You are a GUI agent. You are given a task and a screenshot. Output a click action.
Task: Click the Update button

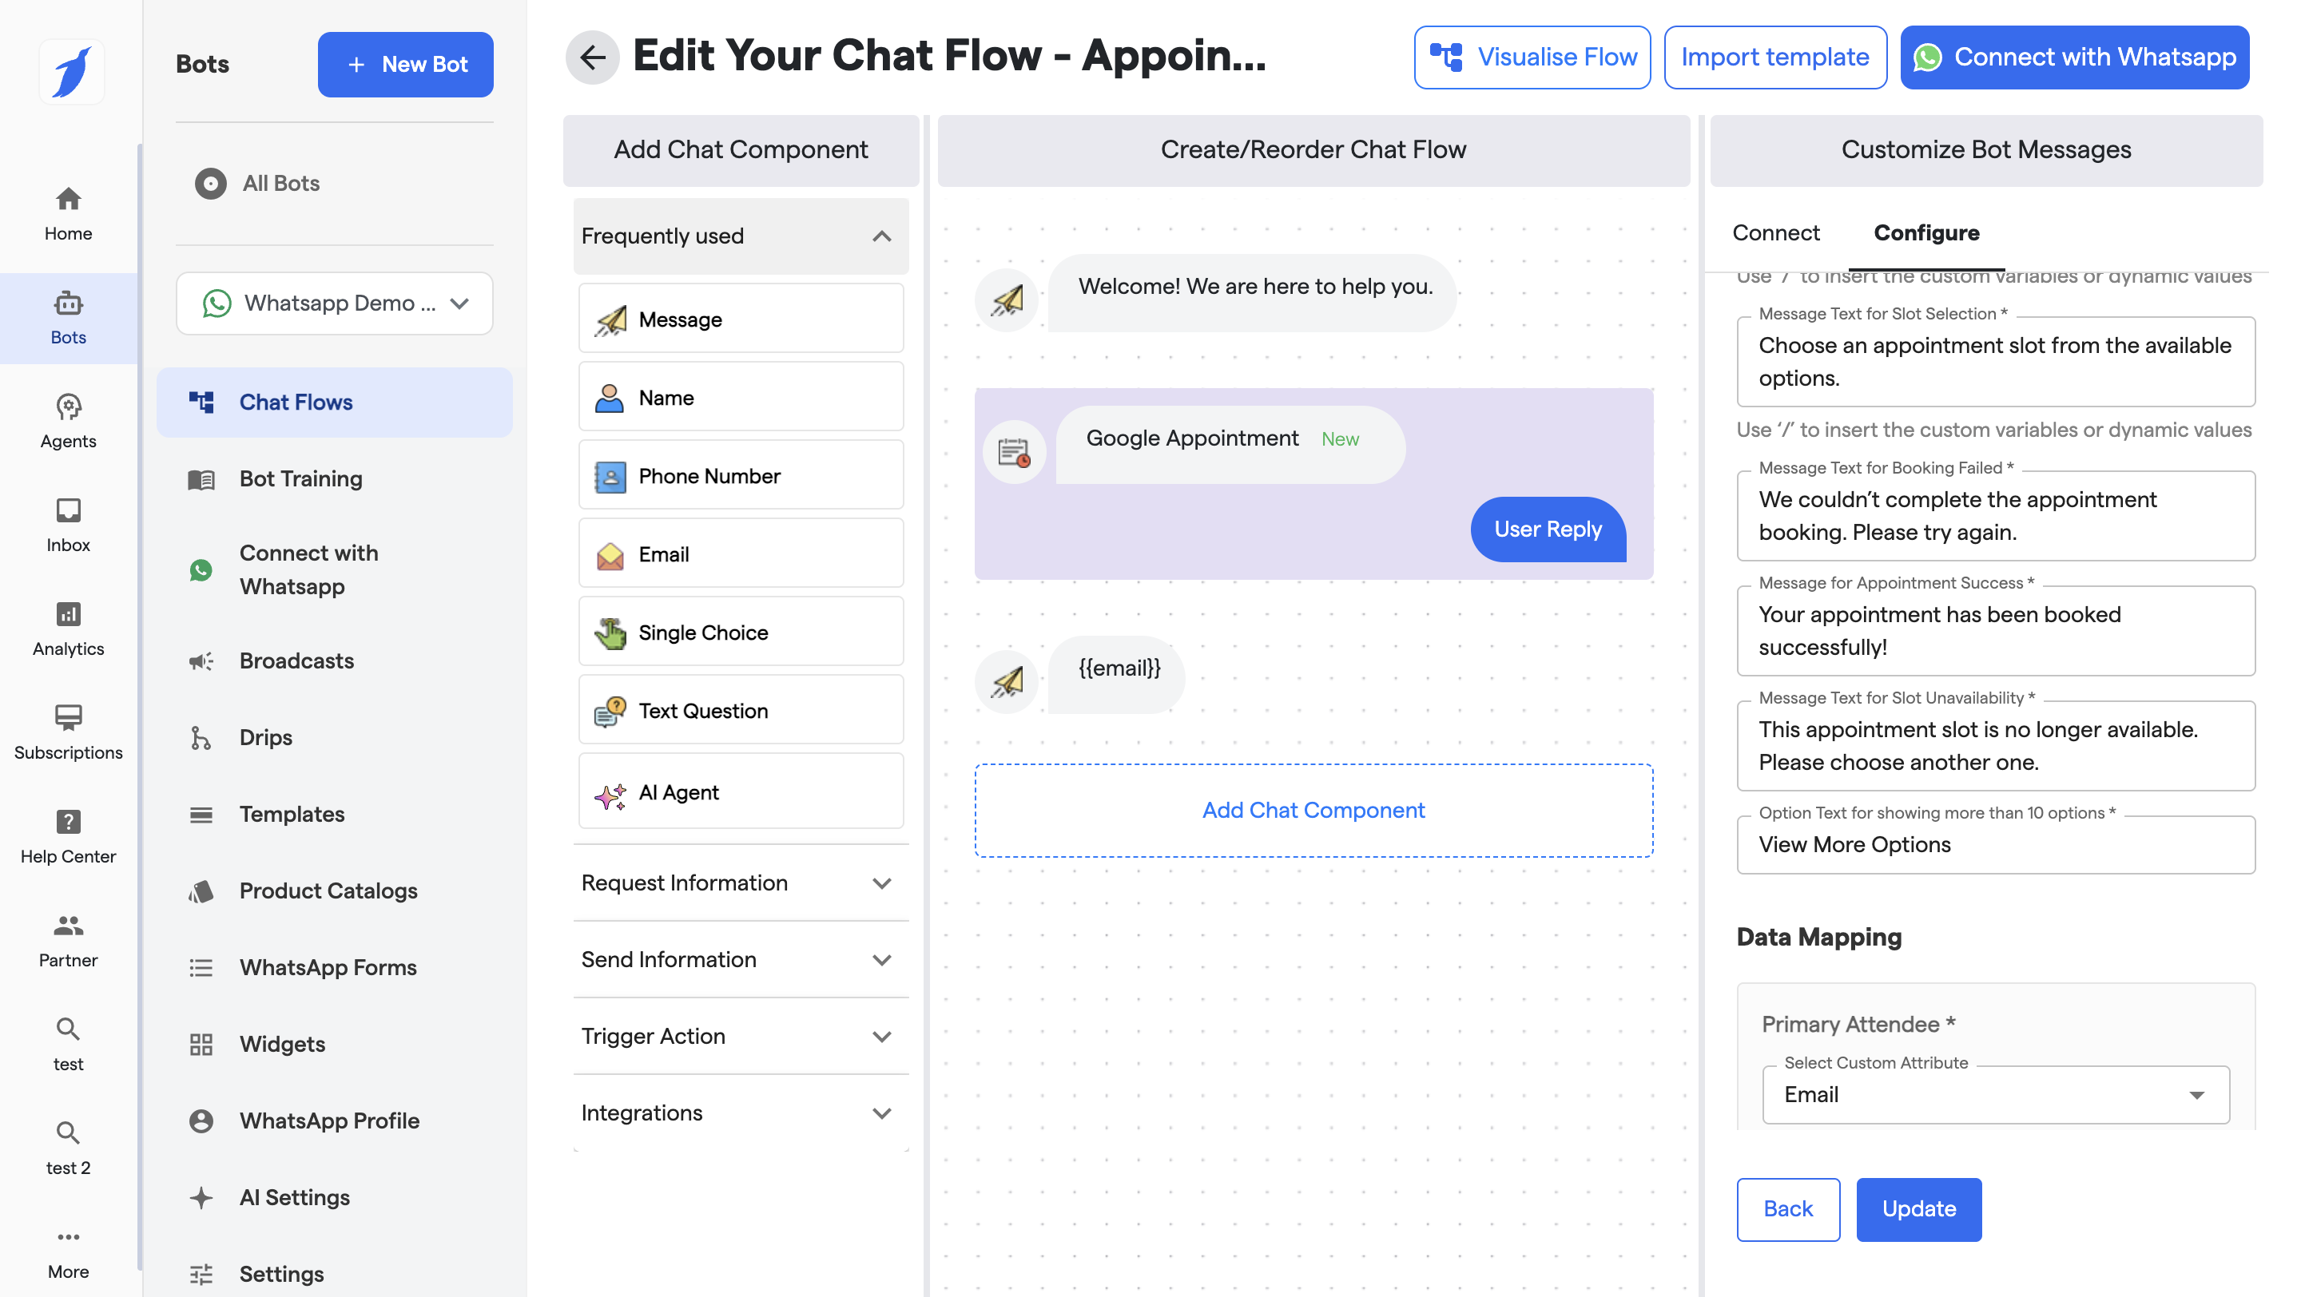click(1917, 1208)
